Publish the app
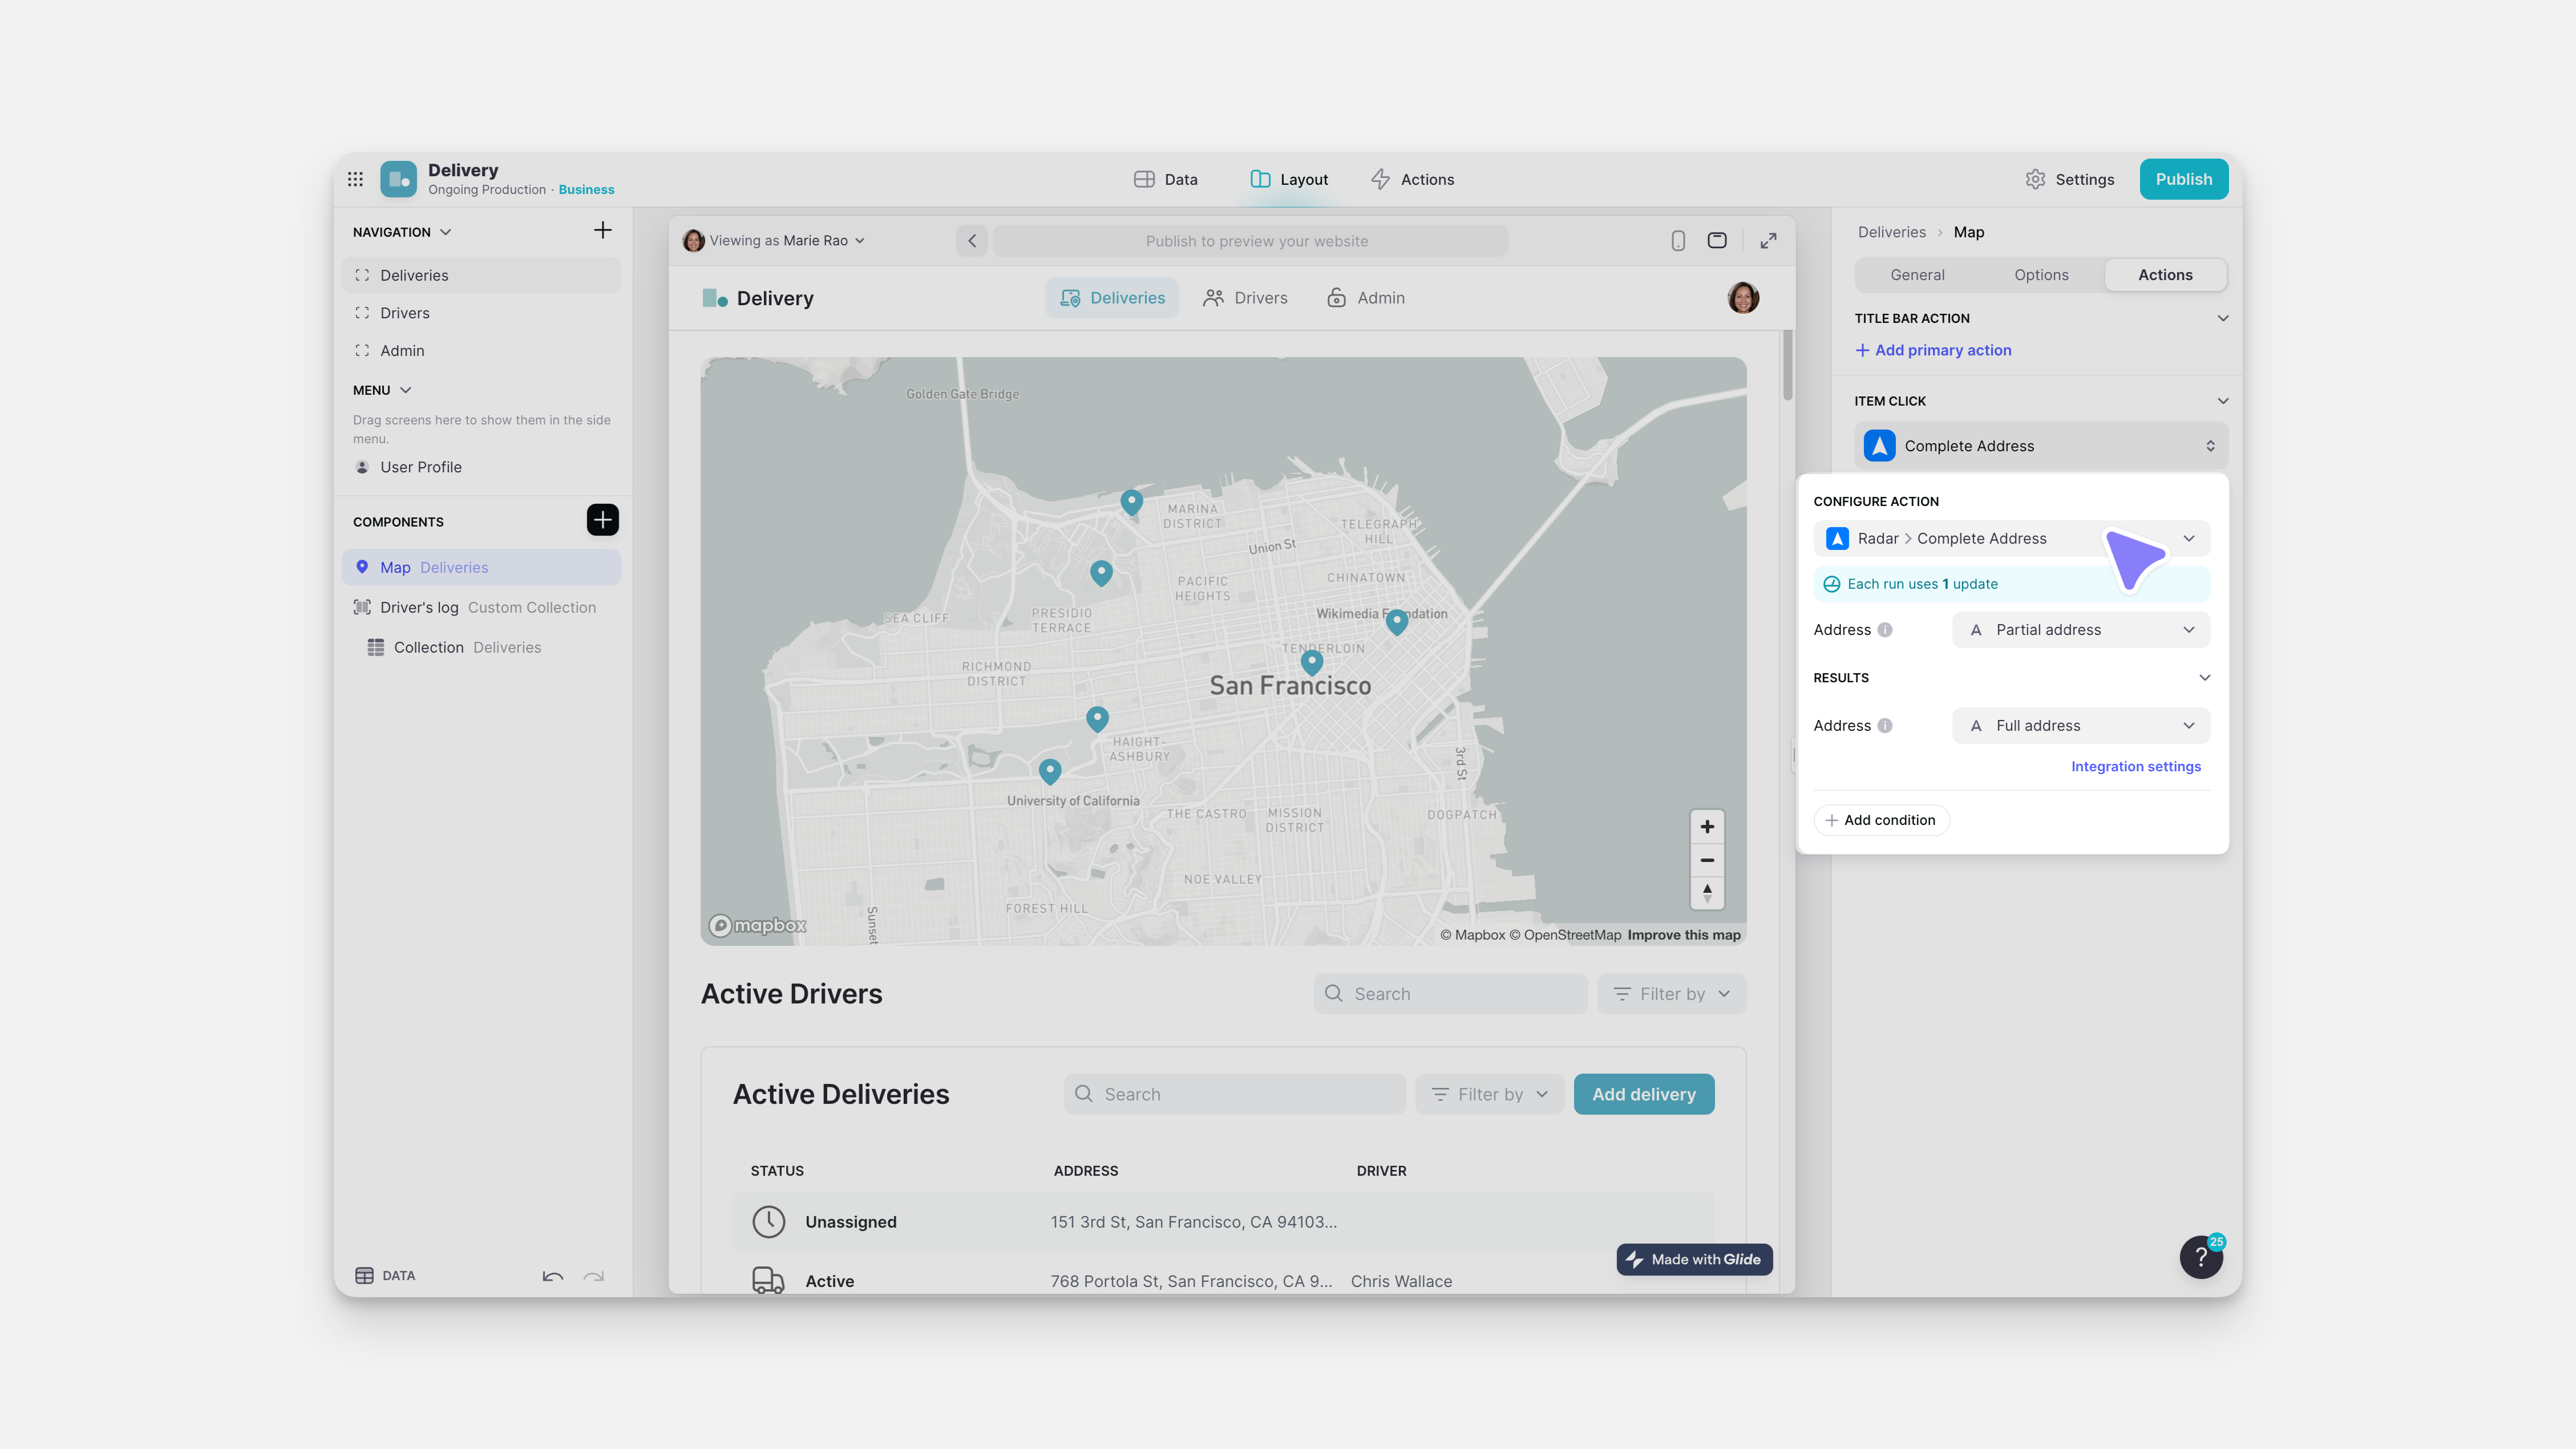The height and width of the screenshot is (1449, 2576). pyautogui.click(x=2184, y=179)
